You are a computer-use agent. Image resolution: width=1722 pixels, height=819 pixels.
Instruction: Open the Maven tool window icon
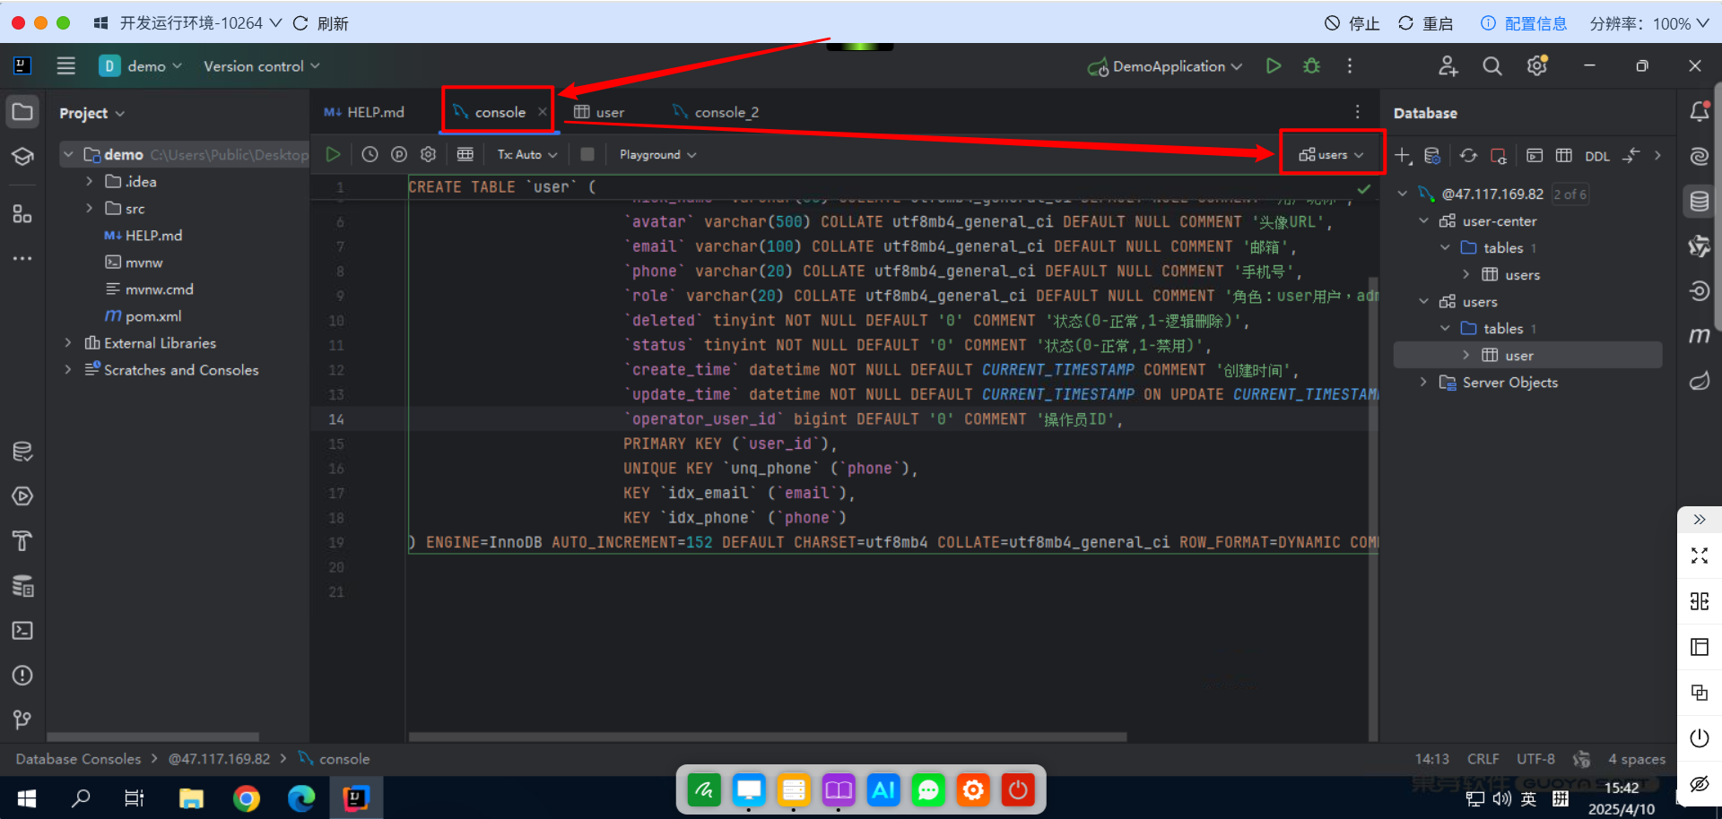(1700, 335)
